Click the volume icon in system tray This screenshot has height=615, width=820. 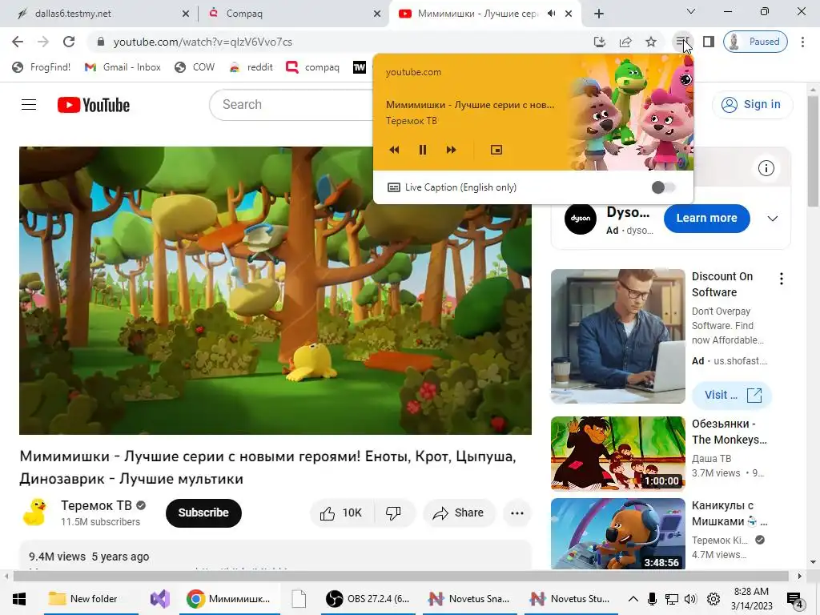[690, 599]
